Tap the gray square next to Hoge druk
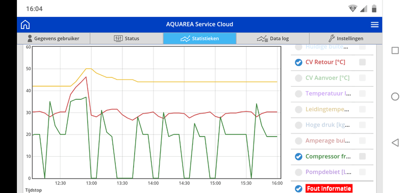The width and height of the screenshot is (408, 193). tap(362, 125)
